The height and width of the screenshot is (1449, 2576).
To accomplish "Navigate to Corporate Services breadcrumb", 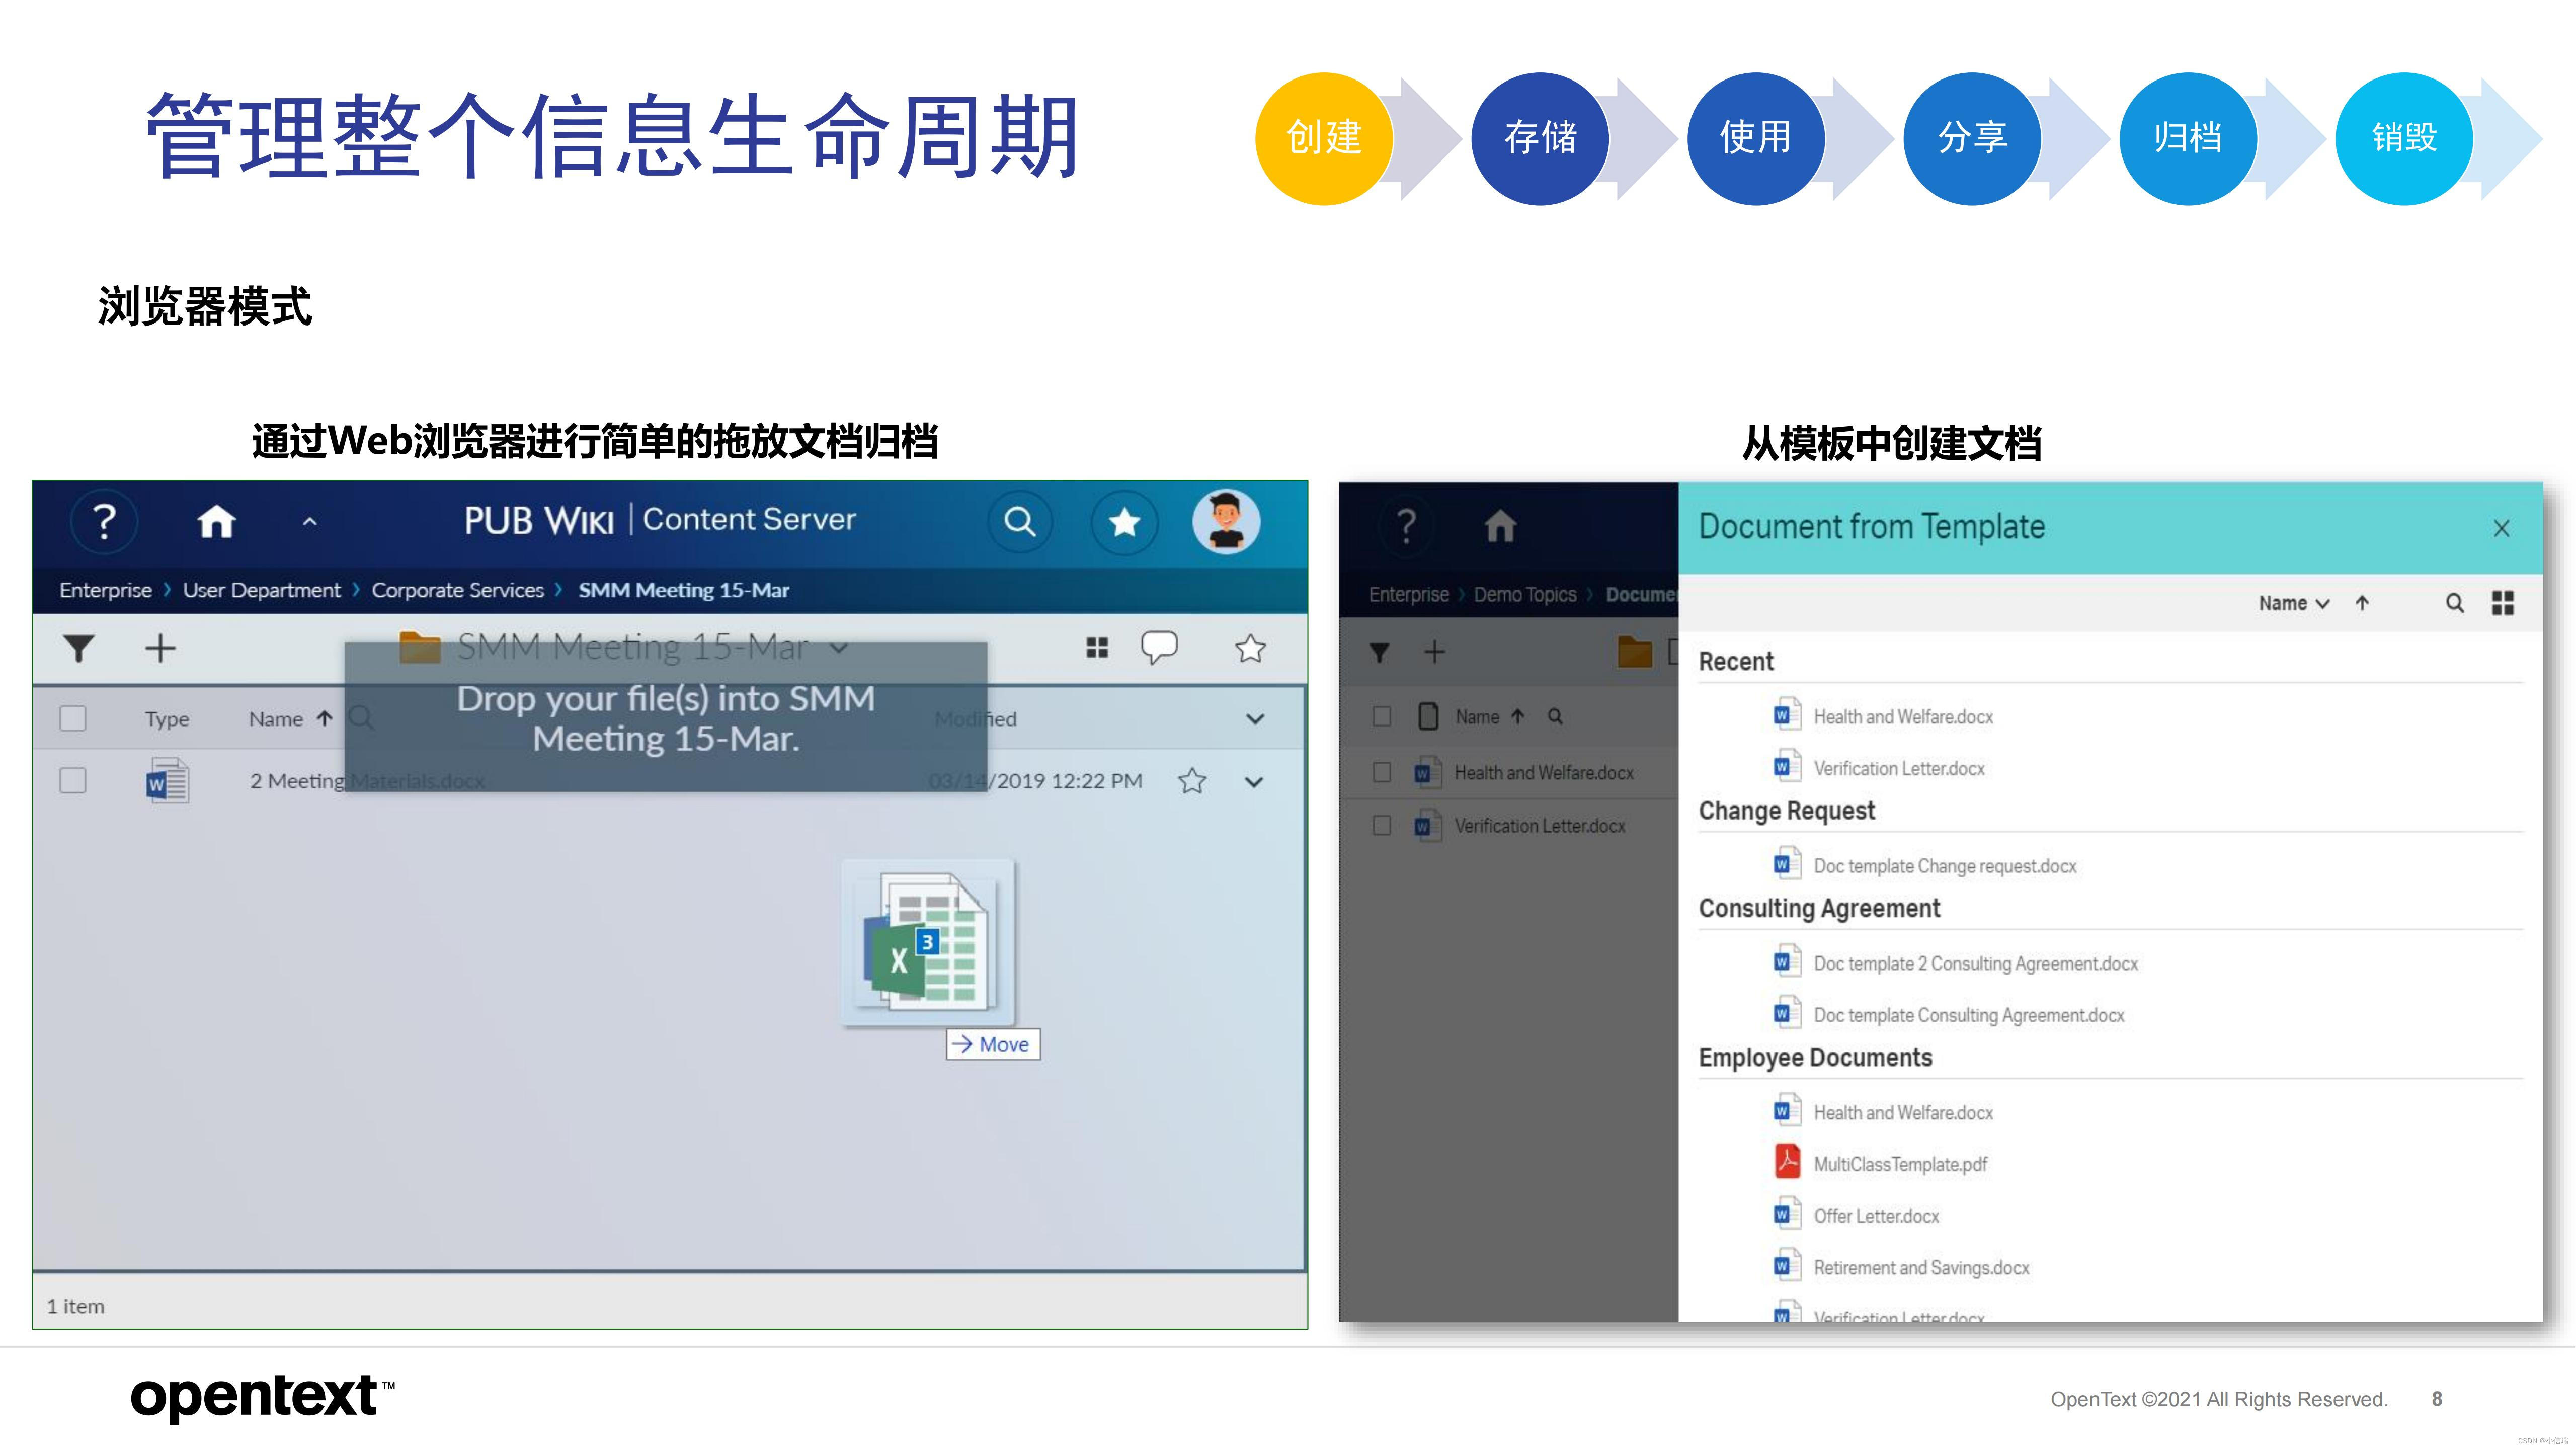I will click(x=457, y=590).
